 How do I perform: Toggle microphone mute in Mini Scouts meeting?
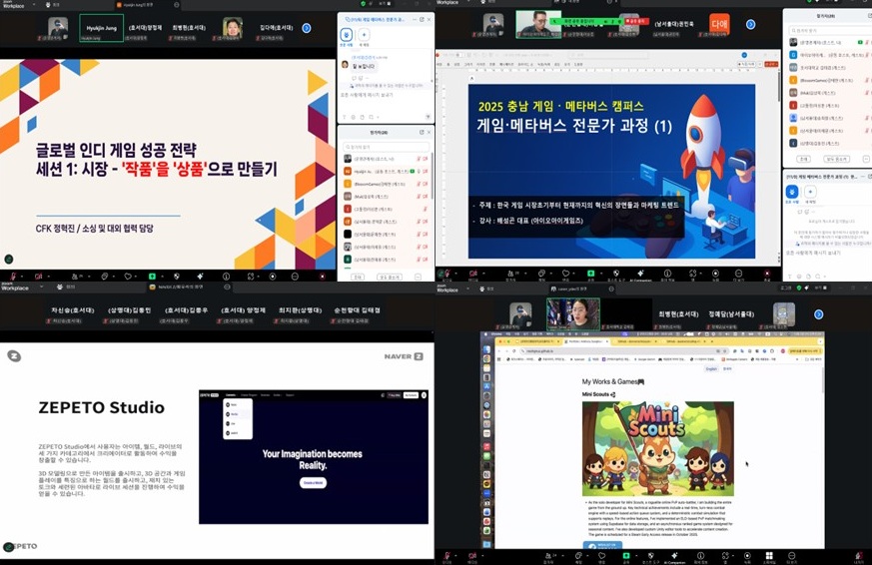point(447,556)
